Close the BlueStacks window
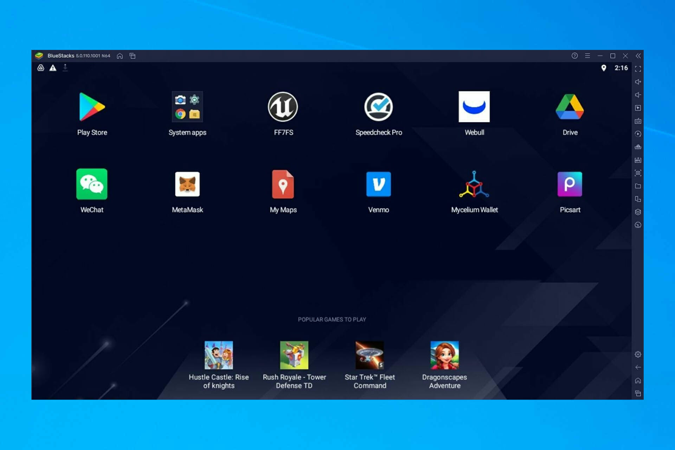Viewport: 675px width, 450px height. [x=625, y=56]
